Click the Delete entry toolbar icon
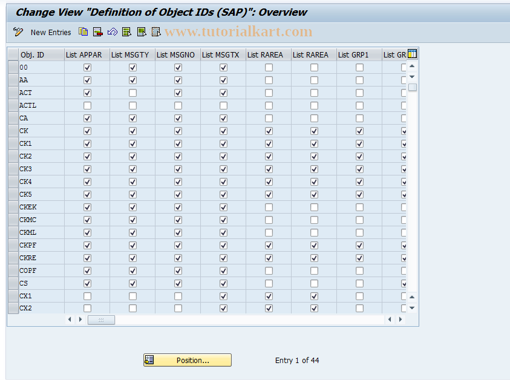The width and height of the screenshot is (510, 380). pyautogui.click(x=97, y=32)
